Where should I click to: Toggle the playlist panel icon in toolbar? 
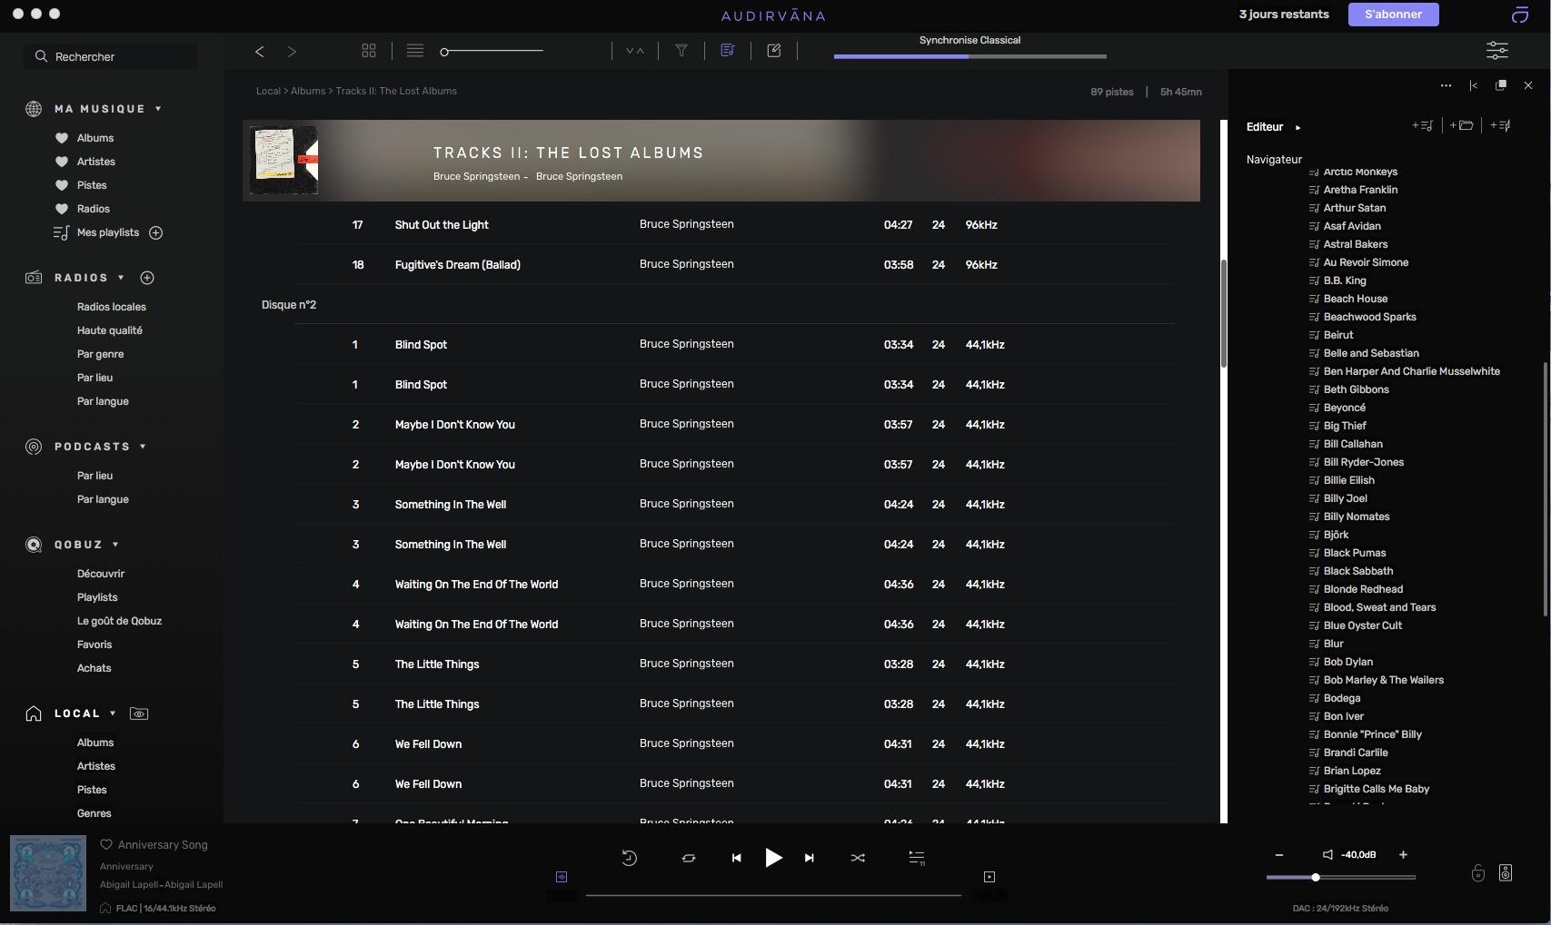pyautogui.click(x=728, y=51)
